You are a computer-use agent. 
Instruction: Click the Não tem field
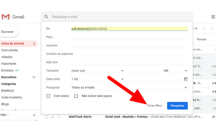pyautogui.click(x=129, y=62)
